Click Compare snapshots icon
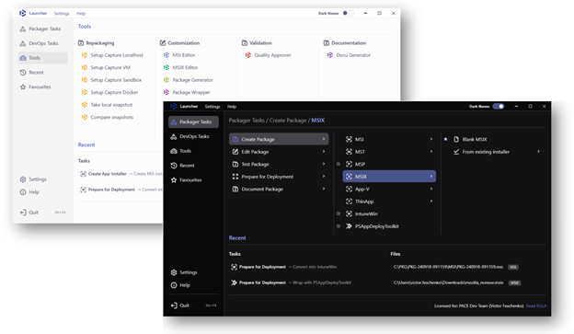This screenshot has height=334, width=574. point(85,117)
